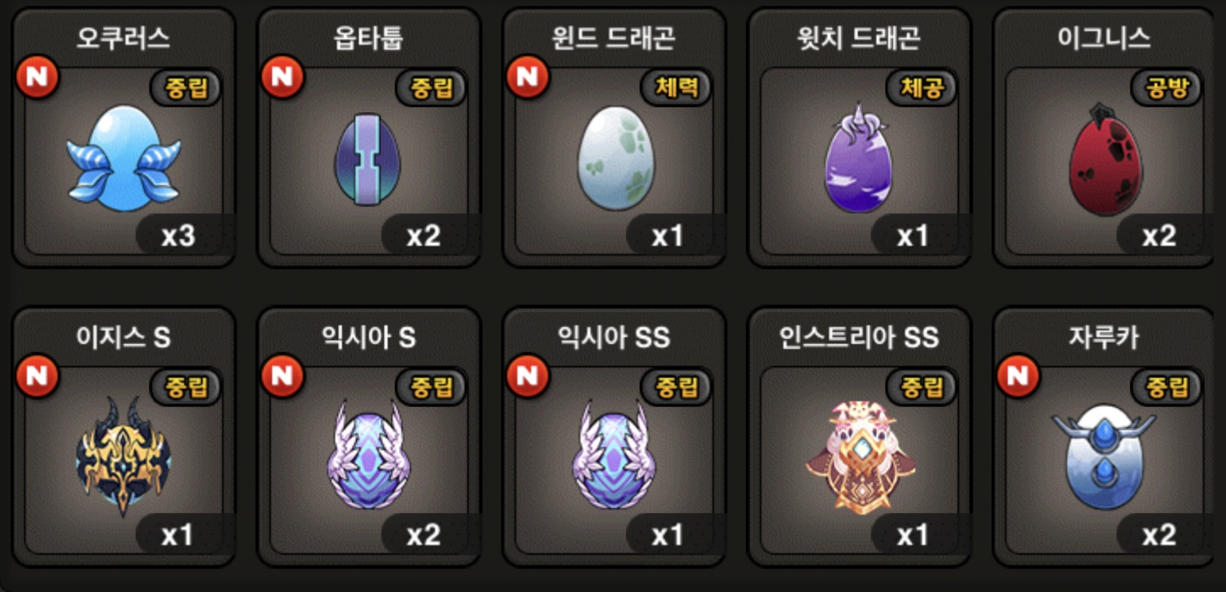
Task: Click the 인스트리아 SS card title
Action: [859, 337]
